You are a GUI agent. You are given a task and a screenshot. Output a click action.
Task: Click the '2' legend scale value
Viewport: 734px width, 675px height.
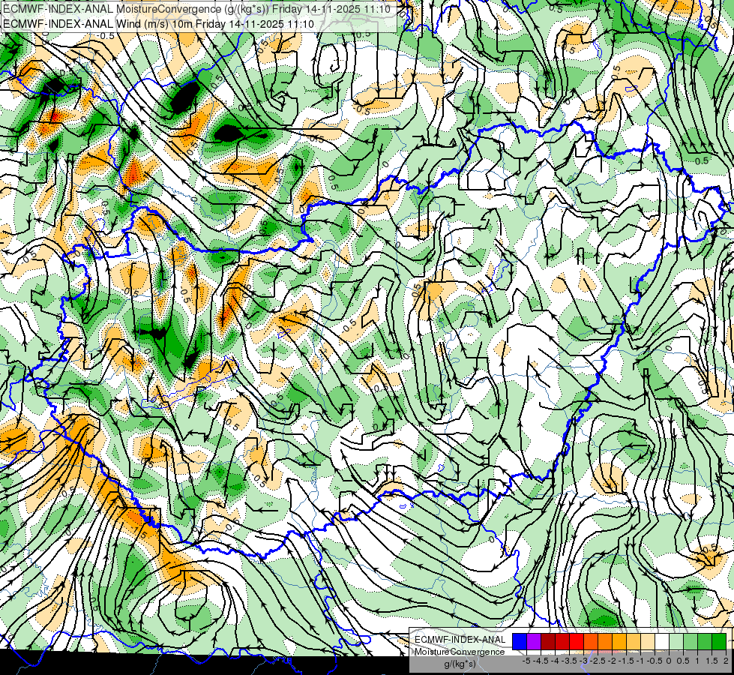pyautogui.click(x=726, y=661)
